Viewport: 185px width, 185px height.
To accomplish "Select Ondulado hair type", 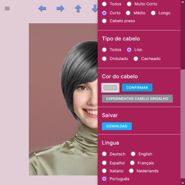I will click(104, 59).
